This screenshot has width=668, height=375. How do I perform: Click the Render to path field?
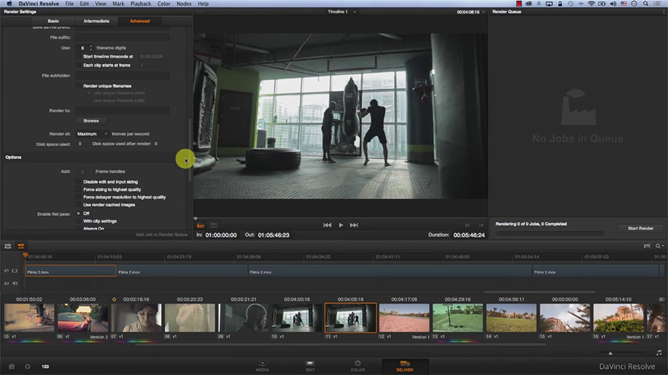pyautogui.click(x=123, y=111)
